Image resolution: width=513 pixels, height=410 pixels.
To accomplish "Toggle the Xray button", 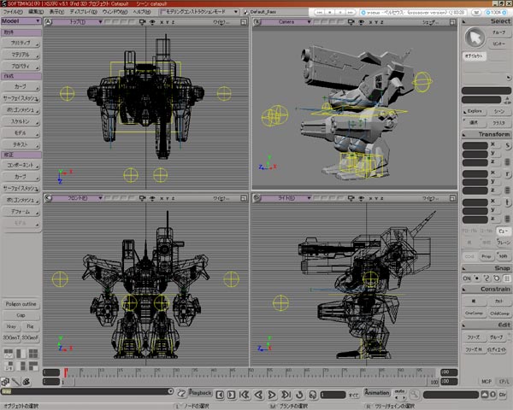I will pyautogui.click(x=11, y=326).
